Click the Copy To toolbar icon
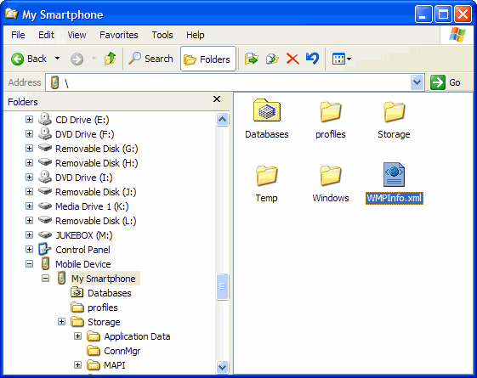 [x=272, y=59]
